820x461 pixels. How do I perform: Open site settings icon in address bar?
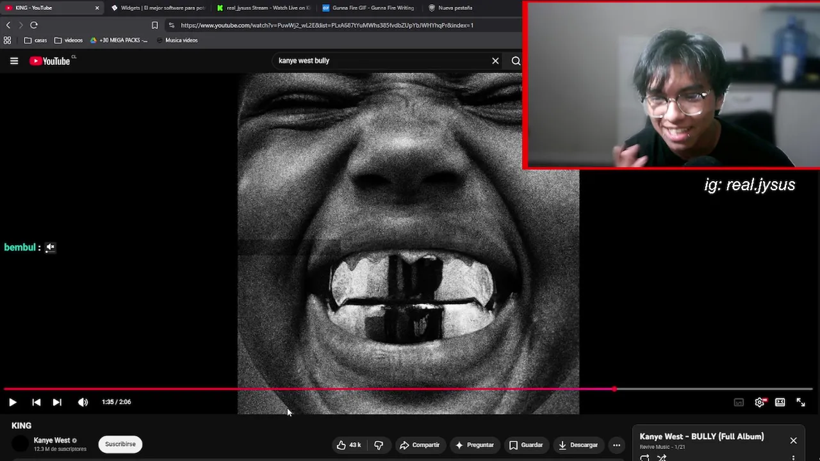pyautogui.click(x=171, y=25)
